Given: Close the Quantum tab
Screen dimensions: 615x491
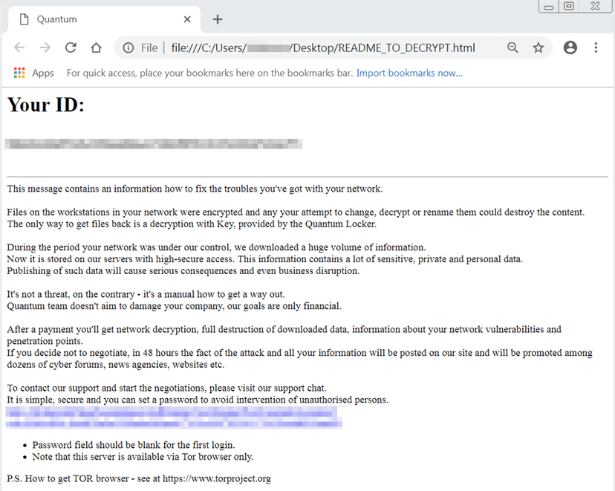Looking at the screenshot, I should click(187, 19).
